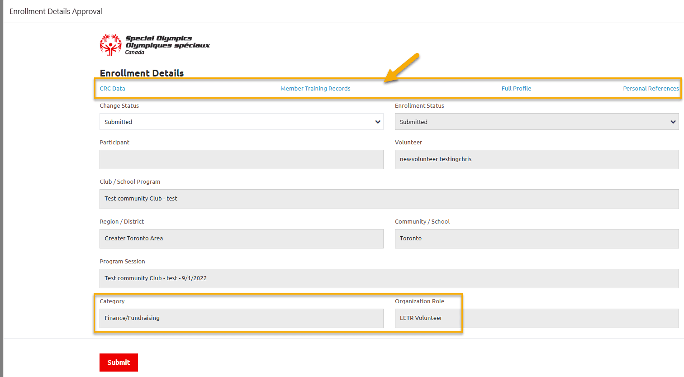Click the Region / District field
This screenshot has height=377, width=684.
pyautogui.click(x=242, y=239)
